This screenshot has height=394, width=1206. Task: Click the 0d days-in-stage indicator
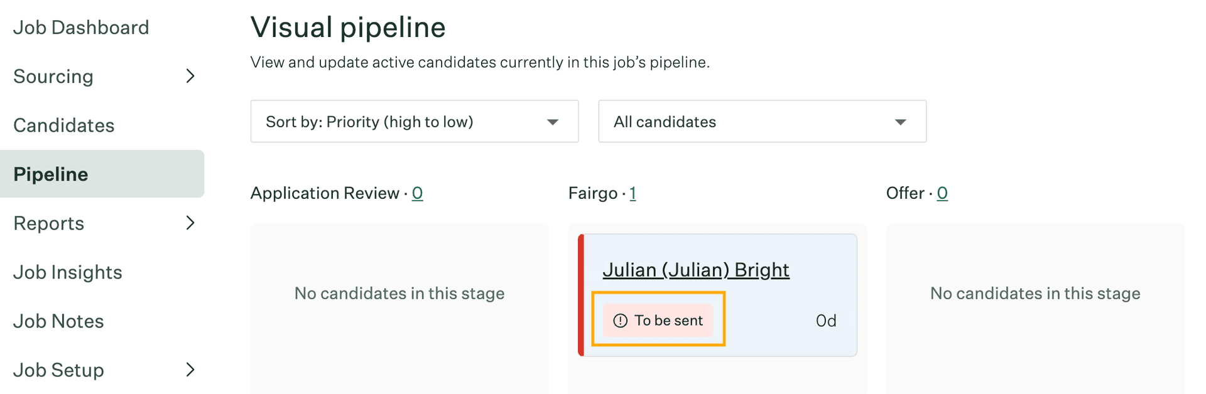(825, 321)
